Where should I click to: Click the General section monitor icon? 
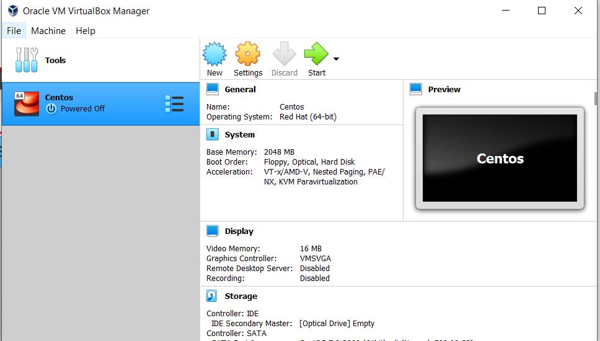(x=213, y=89)
